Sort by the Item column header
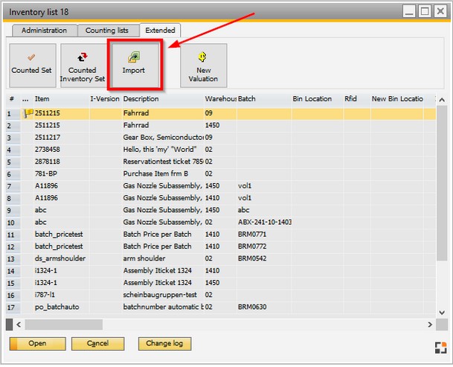Viewport: 453px width, 367px height. pos(60,99)
